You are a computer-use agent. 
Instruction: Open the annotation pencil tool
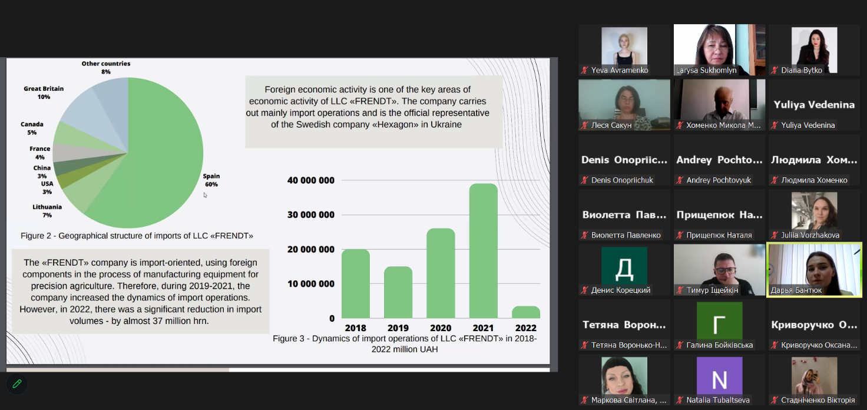(x=16, y=383)
